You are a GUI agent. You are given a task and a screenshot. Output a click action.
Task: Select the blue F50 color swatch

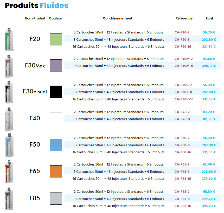(x=56, y=145)
